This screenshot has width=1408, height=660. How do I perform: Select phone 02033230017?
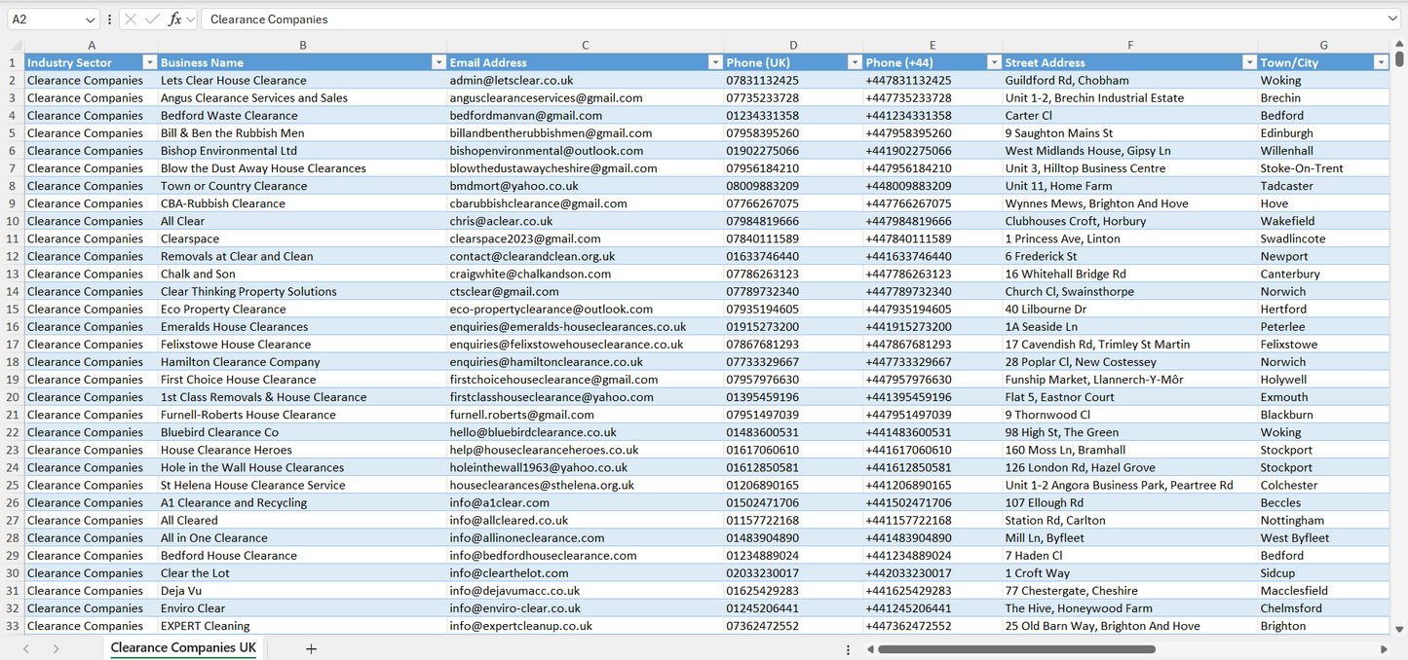click(x=793, y=573)
